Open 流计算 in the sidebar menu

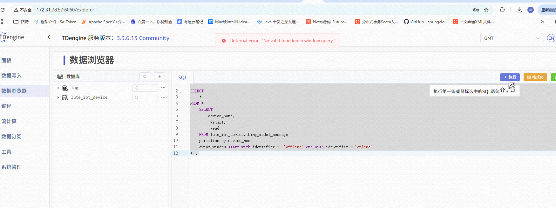(9, 121)
